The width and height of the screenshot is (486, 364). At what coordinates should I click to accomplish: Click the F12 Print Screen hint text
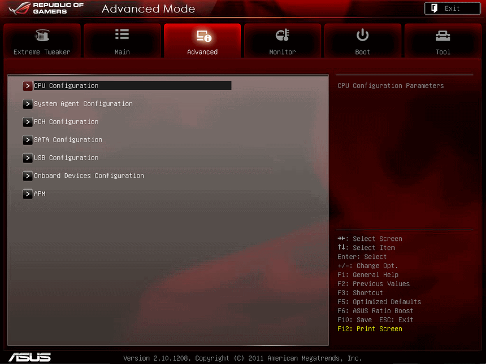(x=370, y=328)
